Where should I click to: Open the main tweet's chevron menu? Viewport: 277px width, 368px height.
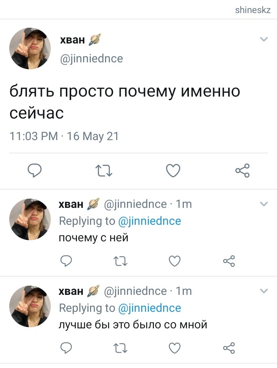[264, 39]
